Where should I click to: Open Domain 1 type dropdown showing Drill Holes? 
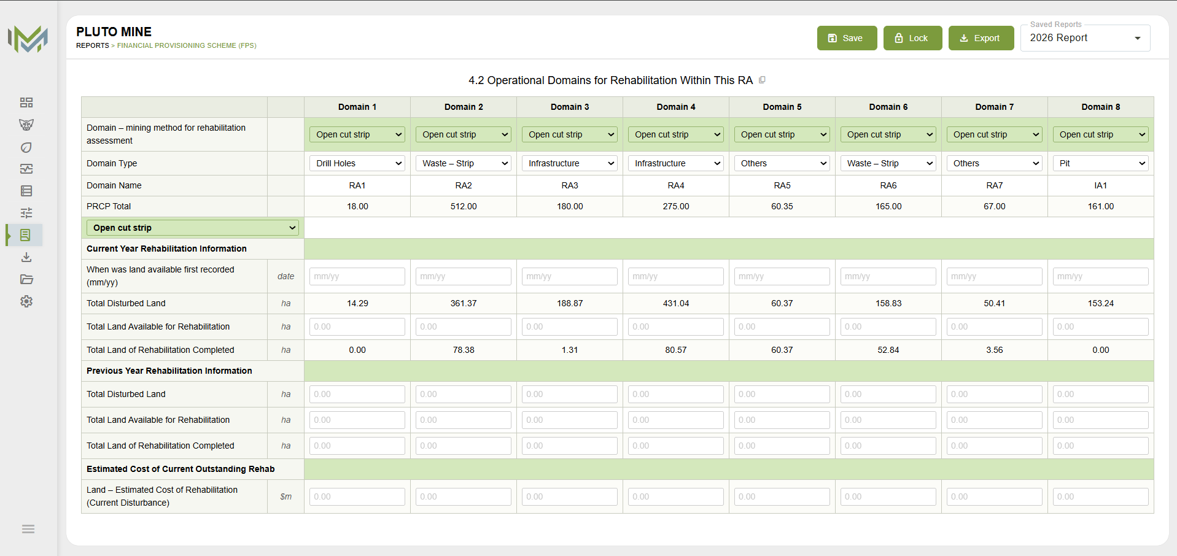tap(357, 163)
